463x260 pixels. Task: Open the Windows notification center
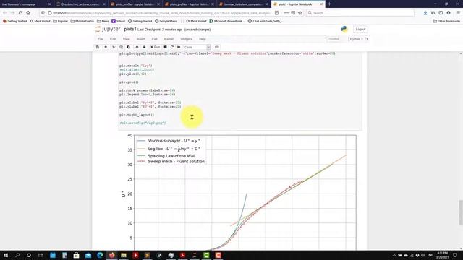[455, 255]
